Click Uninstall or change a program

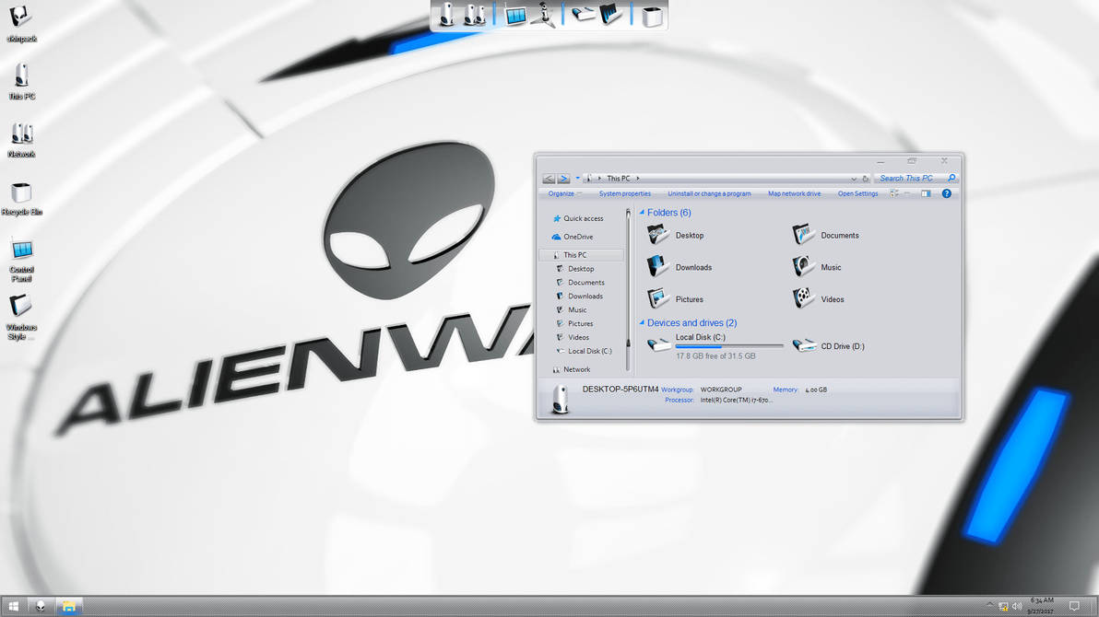pos(709,193)
